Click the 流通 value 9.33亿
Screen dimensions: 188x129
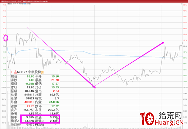[54, 117]
